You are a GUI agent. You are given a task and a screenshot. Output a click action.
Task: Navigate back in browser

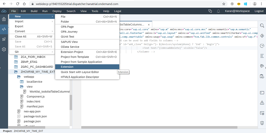pos(4,4)
